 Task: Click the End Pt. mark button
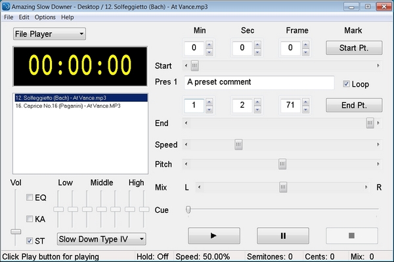click(354, 105)
